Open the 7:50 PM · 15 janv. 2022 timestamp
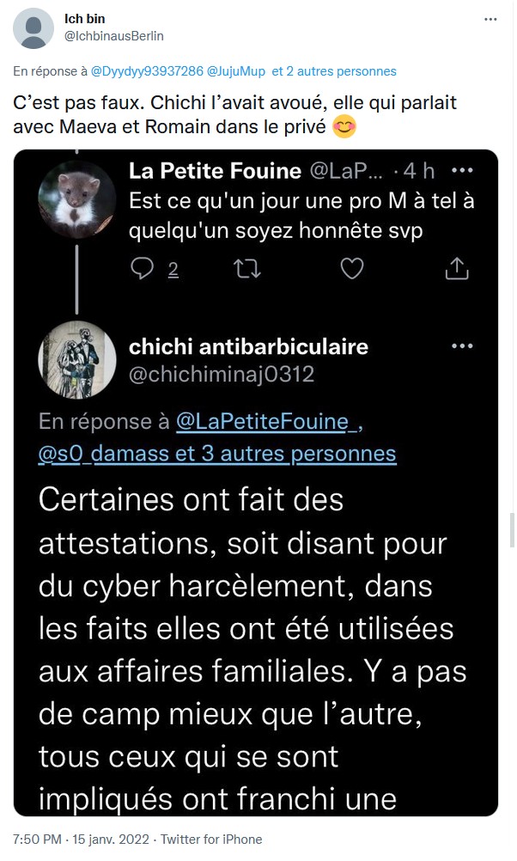Screen dimensions: 517x861 coord(82,839)
